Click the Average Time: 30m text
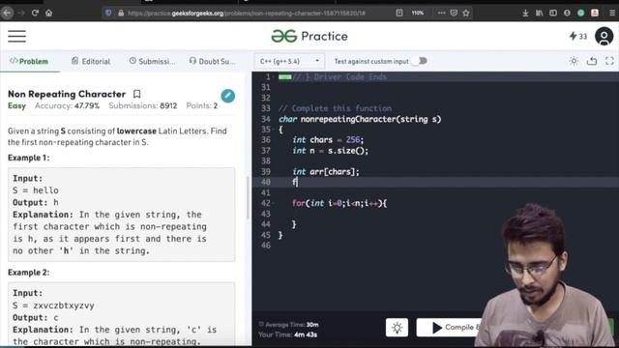619x348 pixels. (288, 325)
